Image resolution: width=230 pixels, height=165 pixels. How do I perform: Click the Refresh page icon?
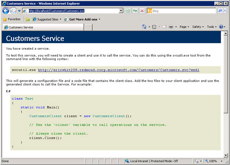[x=135, y=11]
